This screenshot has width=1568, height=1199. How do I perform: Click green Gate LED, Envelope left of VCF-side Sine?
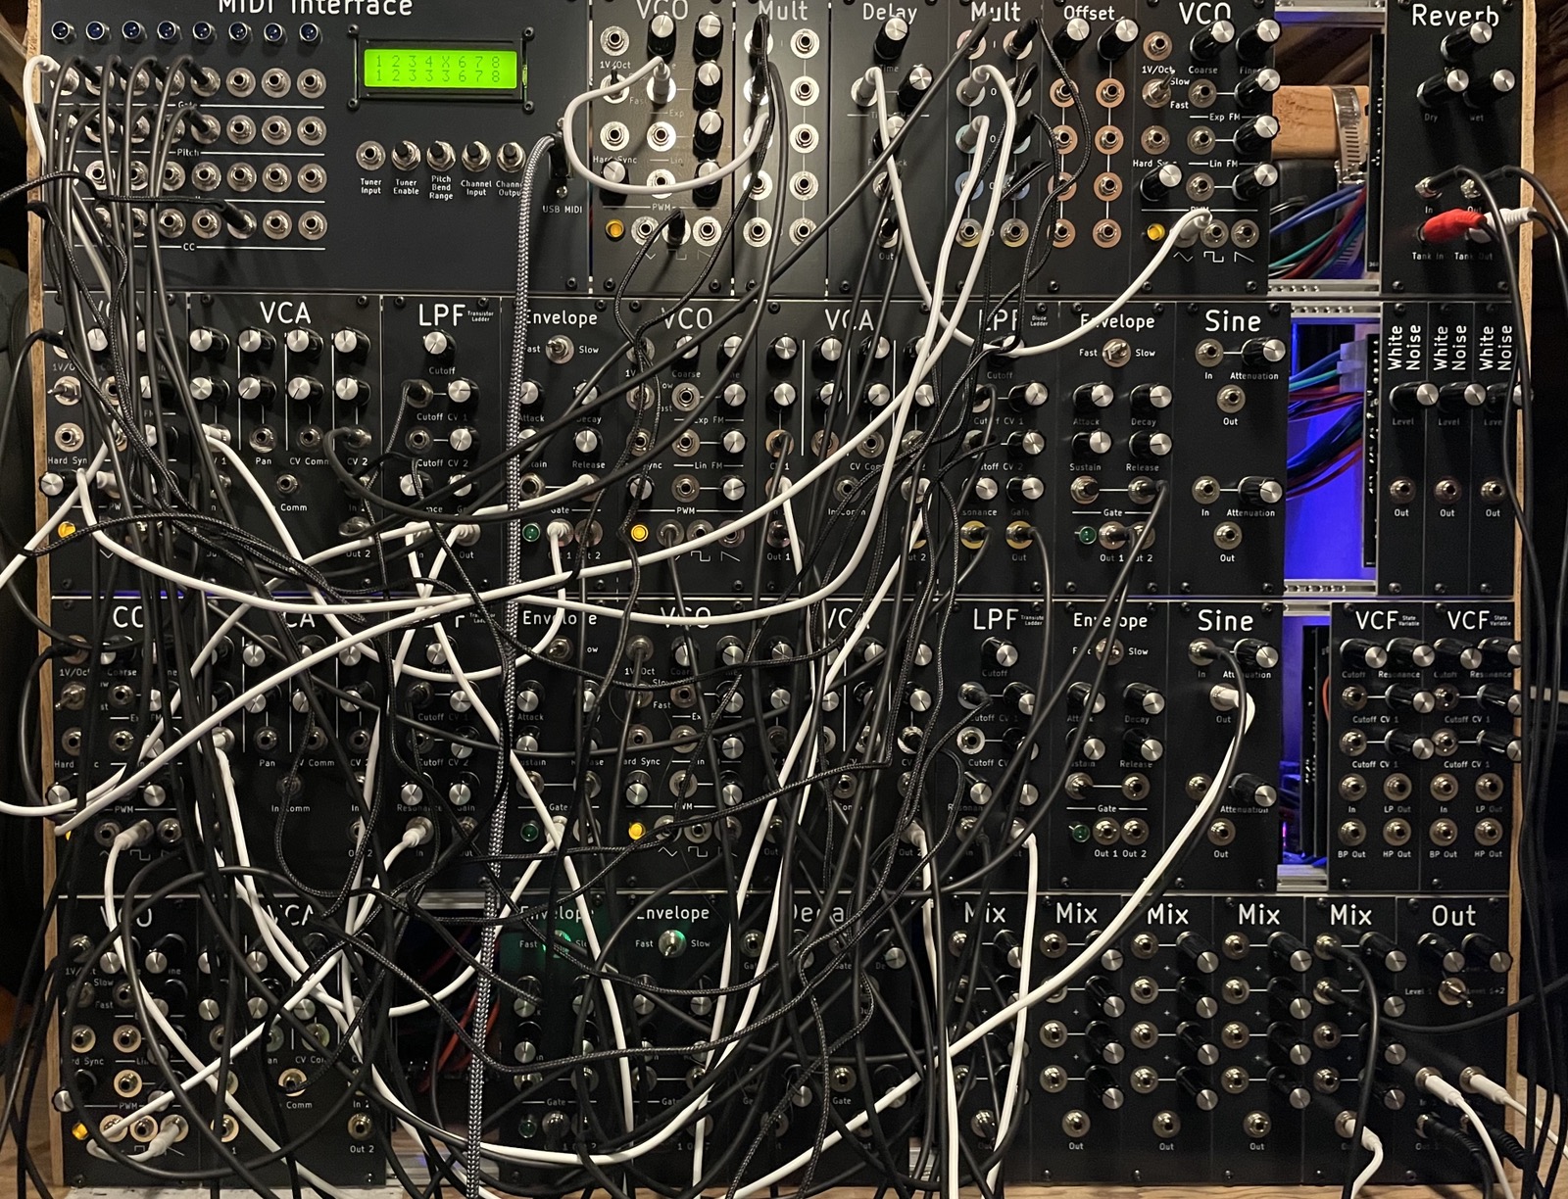[x=1080, y=833]
